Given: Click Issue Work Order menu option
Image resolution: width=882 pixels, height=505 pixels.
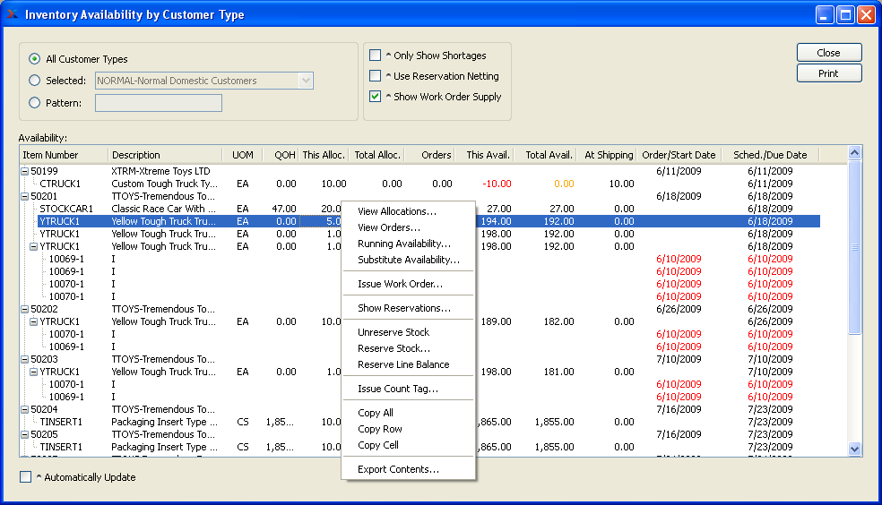Looking at the screenshot, I should (x=400, y=284).
